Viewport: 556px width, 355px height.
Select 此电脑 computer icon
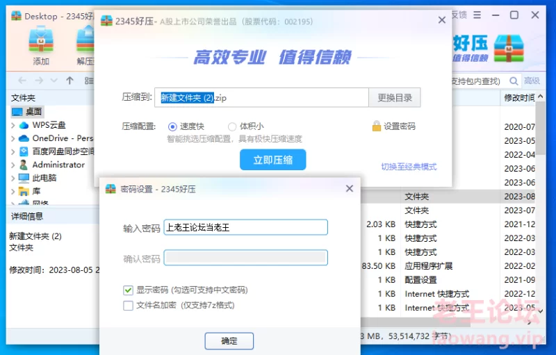coord(24,178)
